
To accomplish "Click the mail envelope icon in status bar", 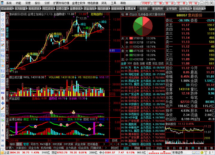I will 198,152.
